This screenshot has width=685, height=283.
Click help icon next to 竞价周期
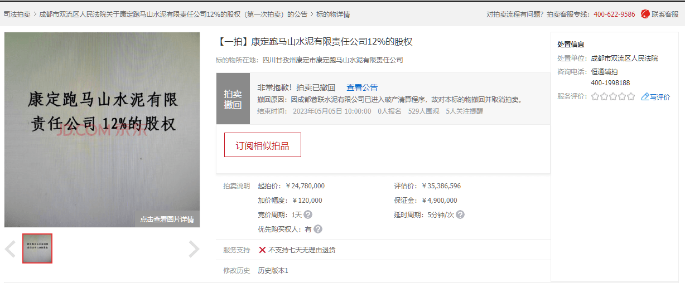[308, 215]
